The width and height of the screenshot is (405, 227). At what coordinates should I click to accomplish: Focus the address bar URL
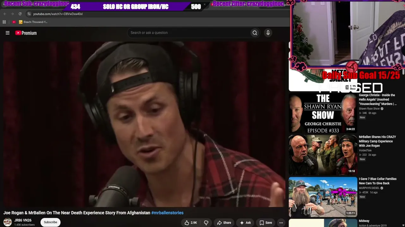[58, 14]
